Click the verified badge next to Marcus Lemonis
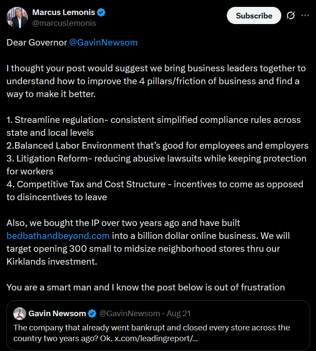 pos(102,12)
